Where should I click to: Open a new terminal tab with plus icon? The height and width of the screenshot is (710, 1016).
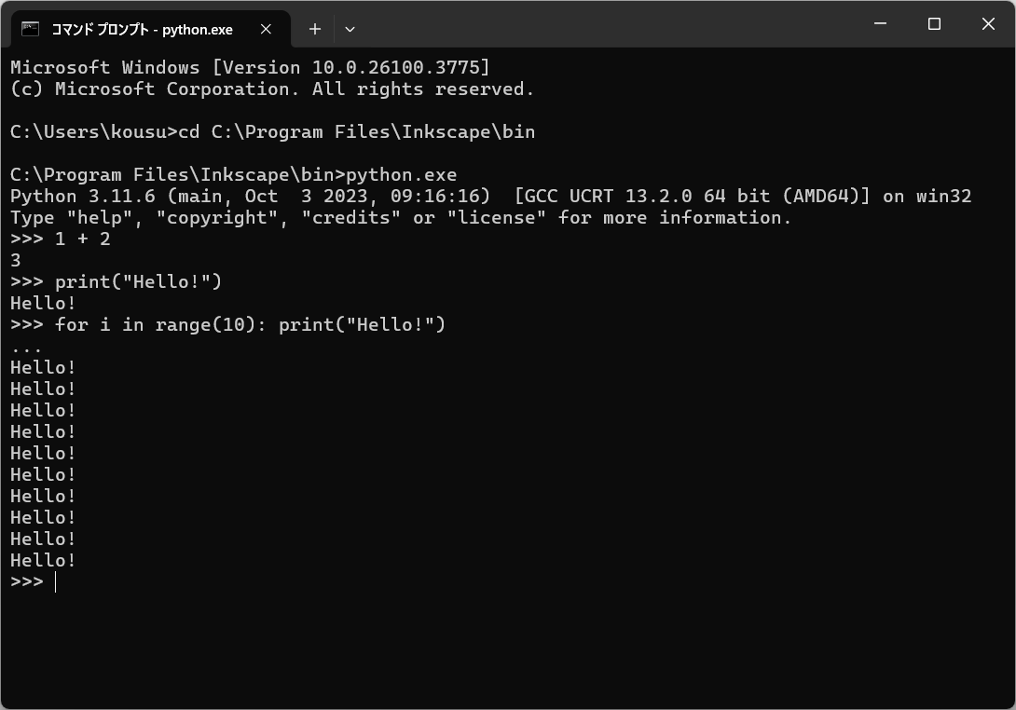[x=315, y=29]
